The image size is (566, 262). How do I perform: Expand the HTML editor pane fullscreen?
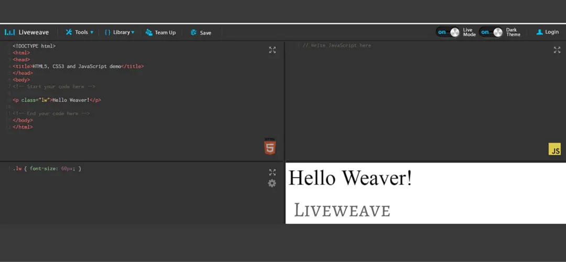273,50
